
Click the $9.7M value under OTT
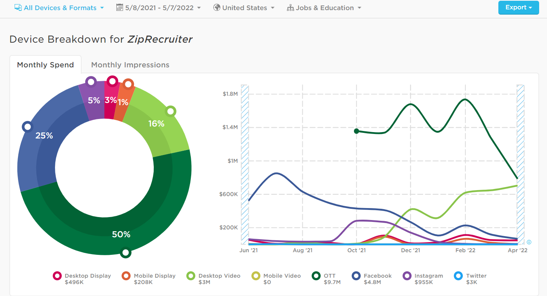click(x=332, y=282)
